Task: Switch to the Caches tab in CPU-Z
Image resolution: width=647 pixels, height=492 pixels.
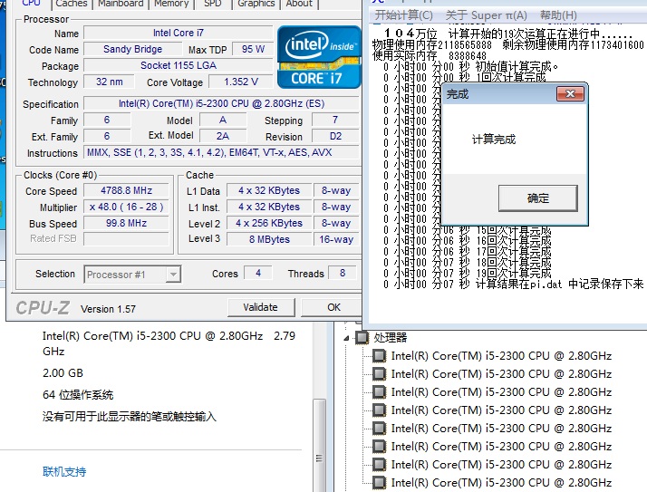Action: 71,5
